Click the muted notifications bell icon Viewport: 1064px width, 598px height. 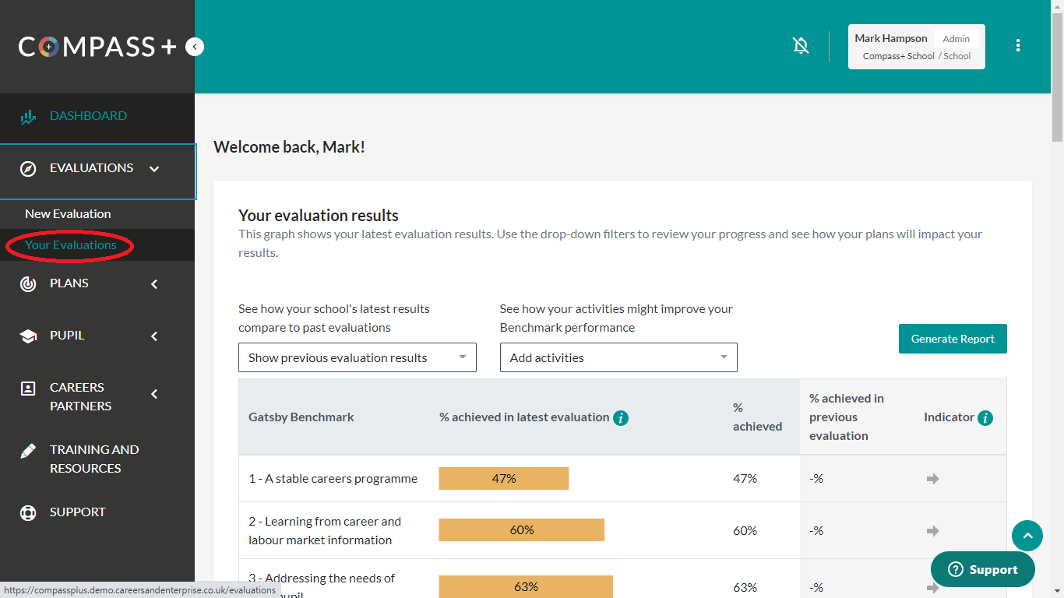[x=801, y=46]
